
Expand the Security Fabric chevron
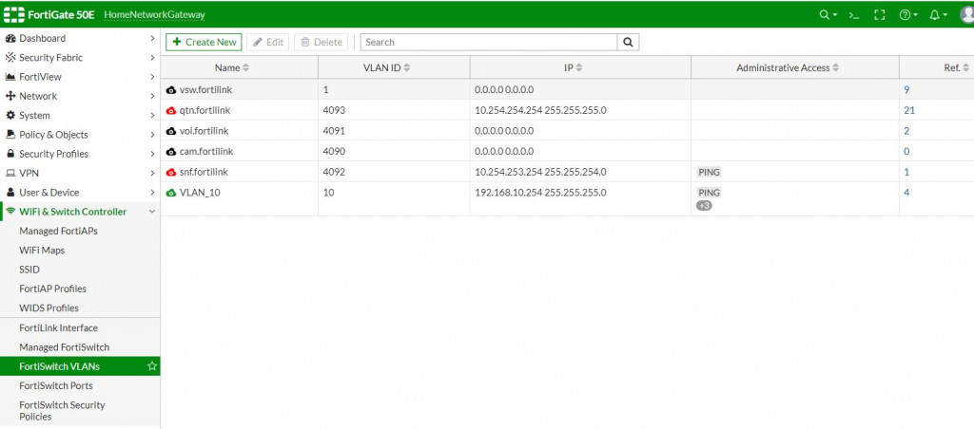(x=152, y=58)
